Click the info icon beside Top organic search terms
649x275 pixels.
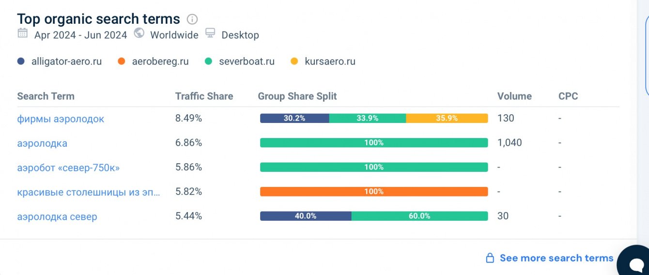point(192,19)
